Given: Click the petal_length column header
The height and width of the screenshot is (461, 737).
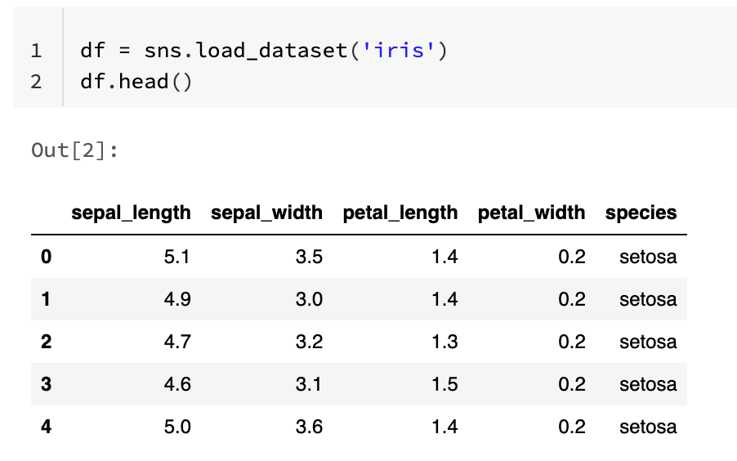Looking at the screenshot, I should [400, 213].
